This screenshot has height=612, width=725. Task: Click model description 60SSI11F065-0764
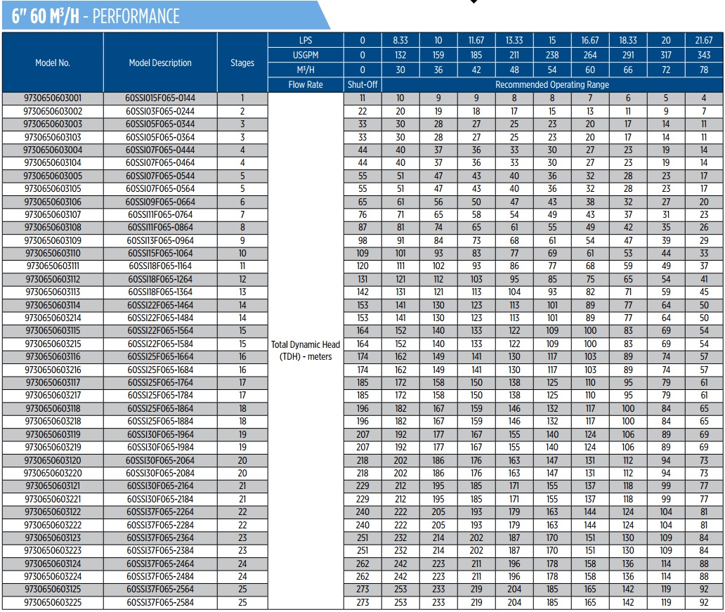point(160,214)
